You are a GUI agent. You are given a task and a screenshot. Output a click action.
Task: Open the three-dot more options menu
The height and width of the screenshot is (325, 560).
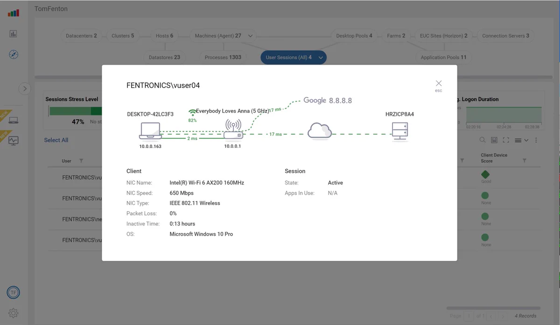point(536,140)
